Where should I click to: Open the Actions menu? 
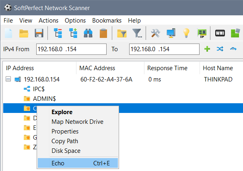pos(49,21)
